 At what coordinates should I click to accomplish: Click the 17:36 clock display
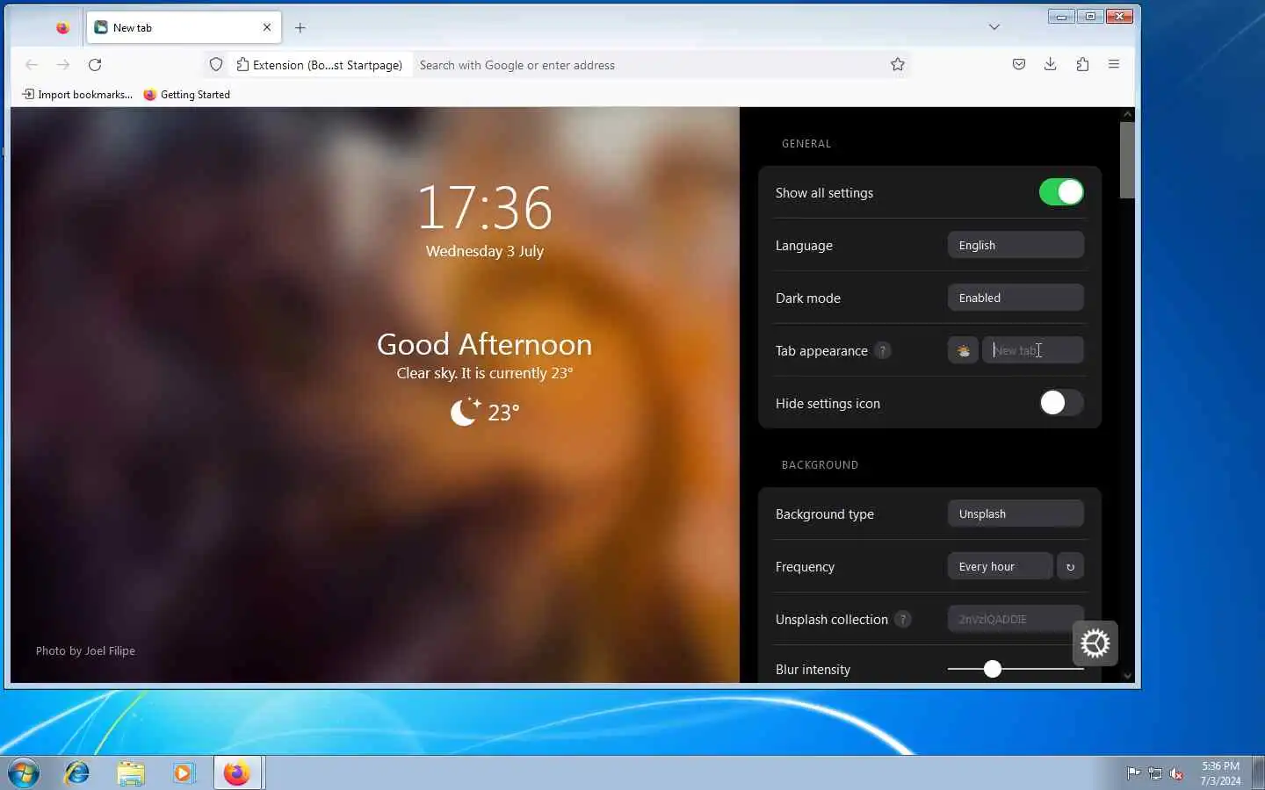[484, 208]
